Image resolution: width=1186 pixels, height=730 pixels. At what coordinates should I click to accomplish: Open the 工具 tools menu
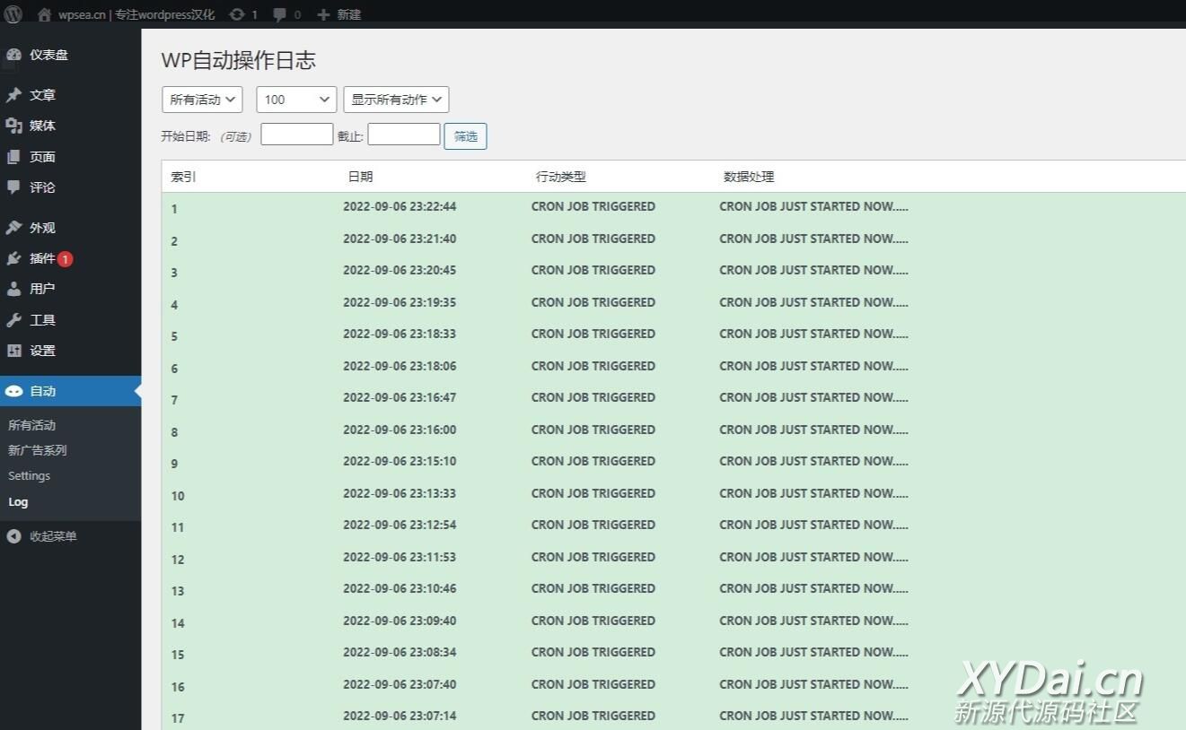42,320
